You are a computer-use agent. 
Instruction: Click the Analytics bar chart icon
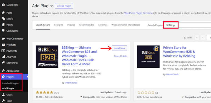[3, 57]
